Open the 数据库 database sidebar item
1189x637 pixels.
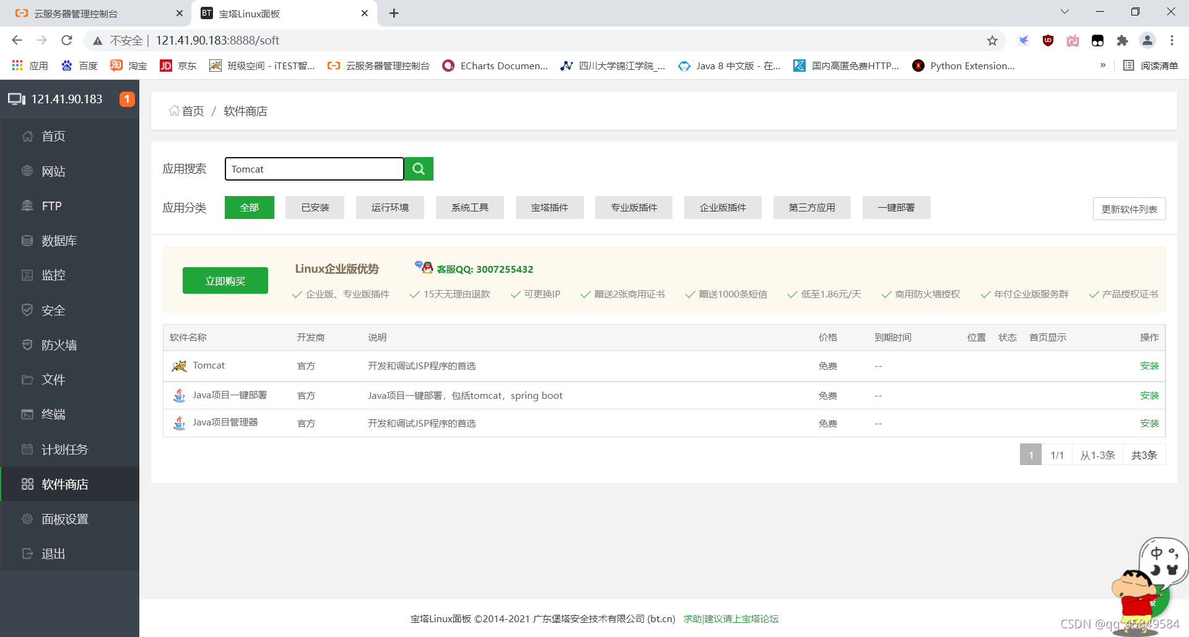click(x=69, y=241)
